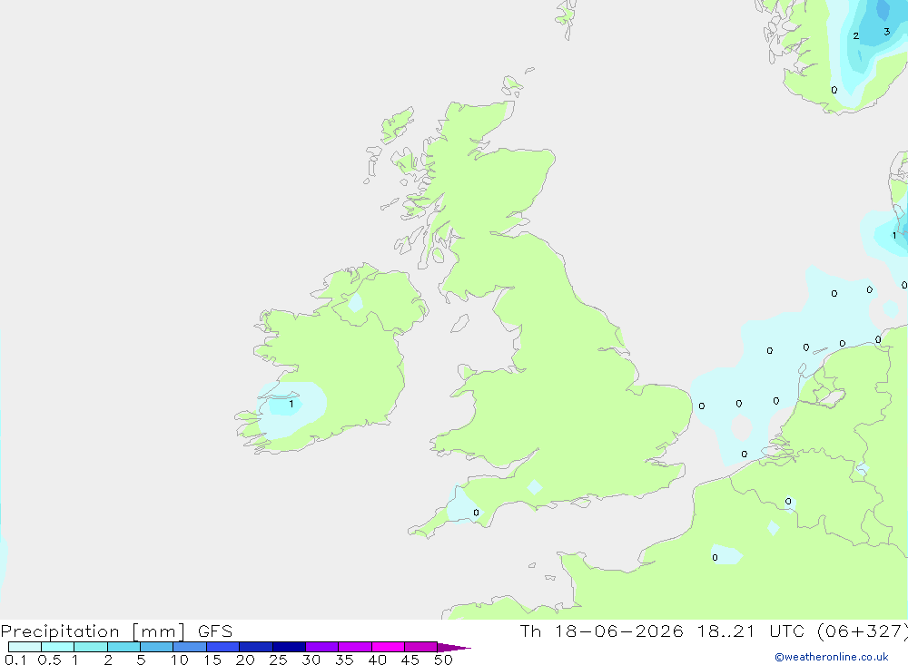The width and height of the screenshot is (908, 665).
Task: Click the '25' legend scale label
Action: click(278, 660)
